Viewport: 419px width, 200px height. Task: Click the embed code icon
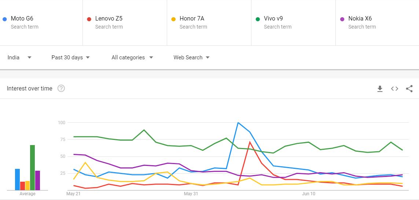coord(394,89)
